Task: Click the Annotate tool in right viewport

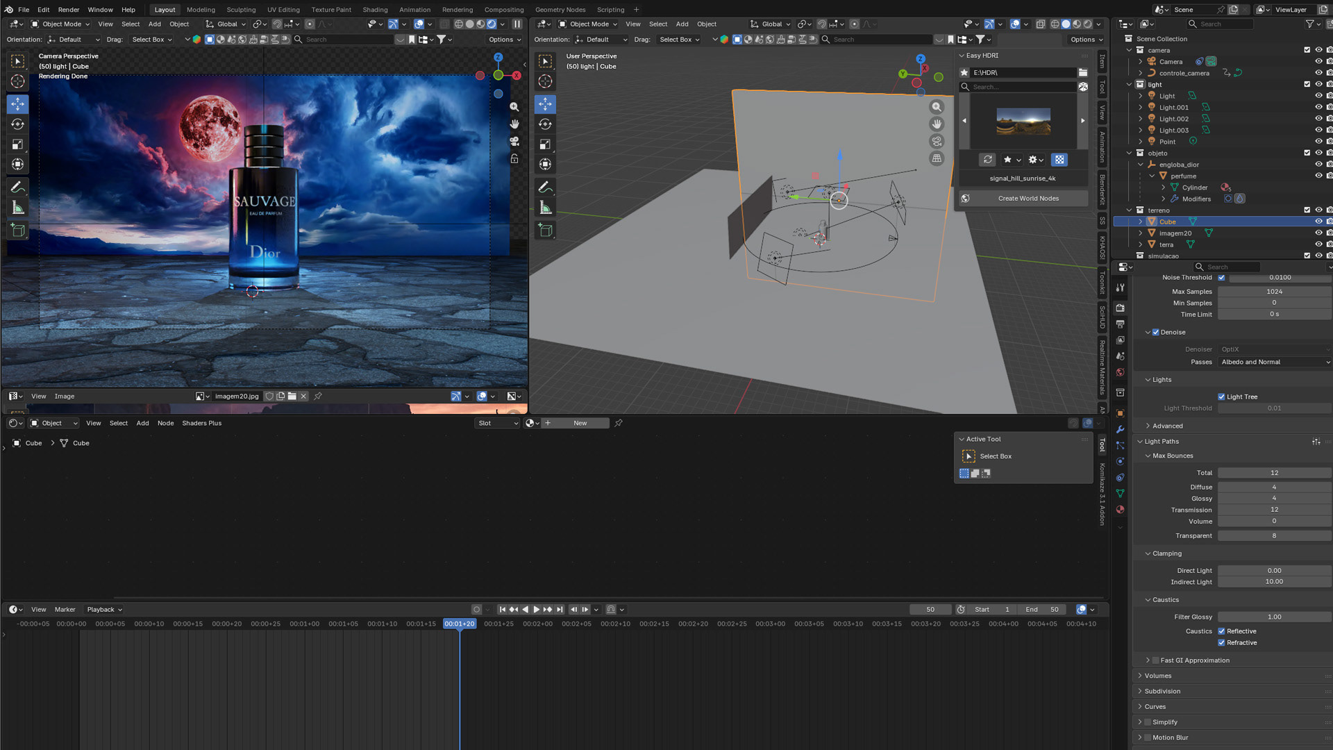Action: (x=546, y=187)
